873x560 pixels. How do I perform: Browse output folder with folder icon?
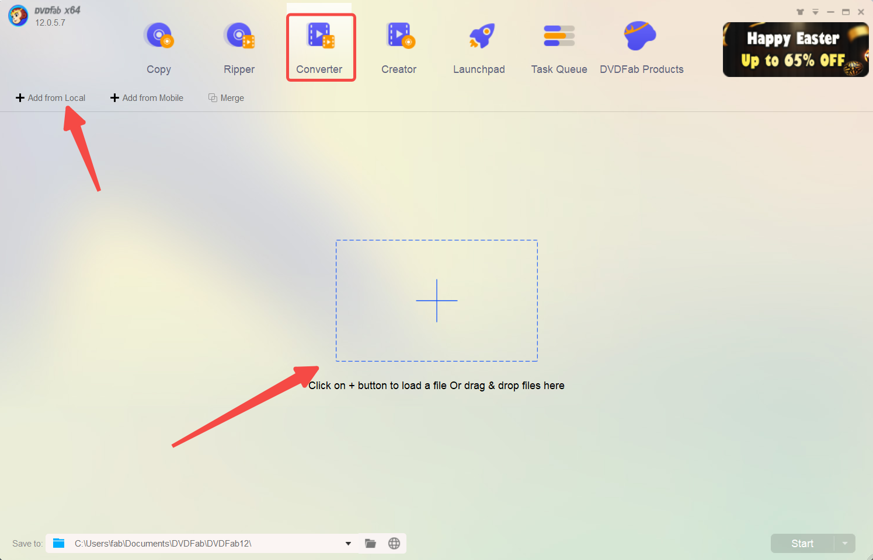370,544
